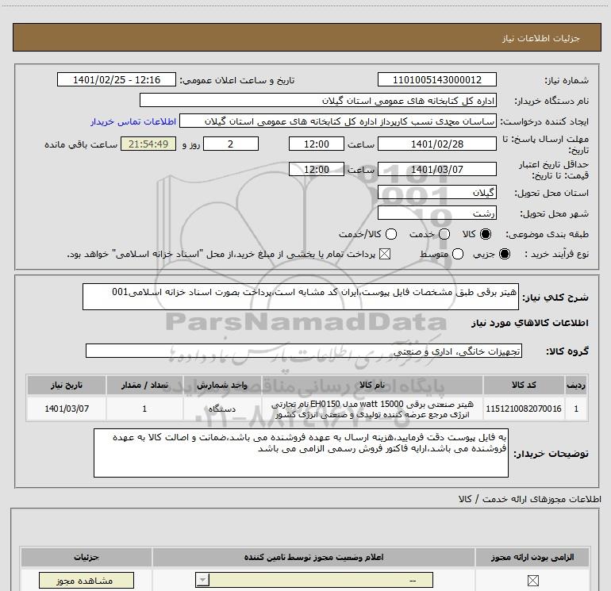This screenshot has height=591, width=611.
Task: Click ردیف column header
Action: pyautogui.click(x=576, y=385)
